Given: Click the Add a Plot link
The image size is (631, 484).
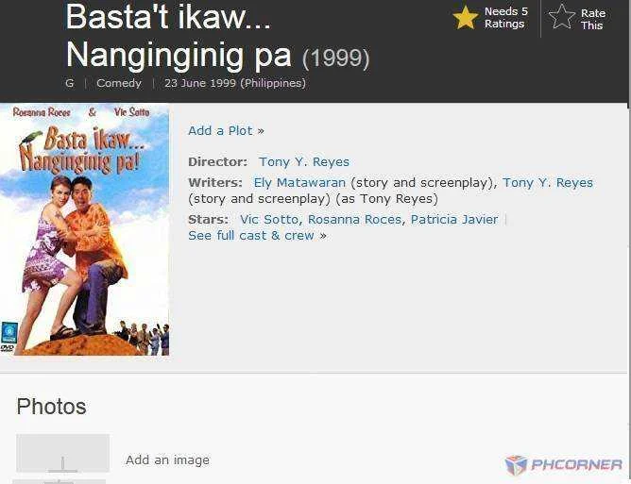Looking at the screenshot, I should (226, 130).
